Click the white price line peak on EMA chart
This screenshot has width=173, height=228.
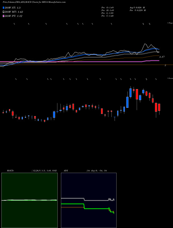145,44
